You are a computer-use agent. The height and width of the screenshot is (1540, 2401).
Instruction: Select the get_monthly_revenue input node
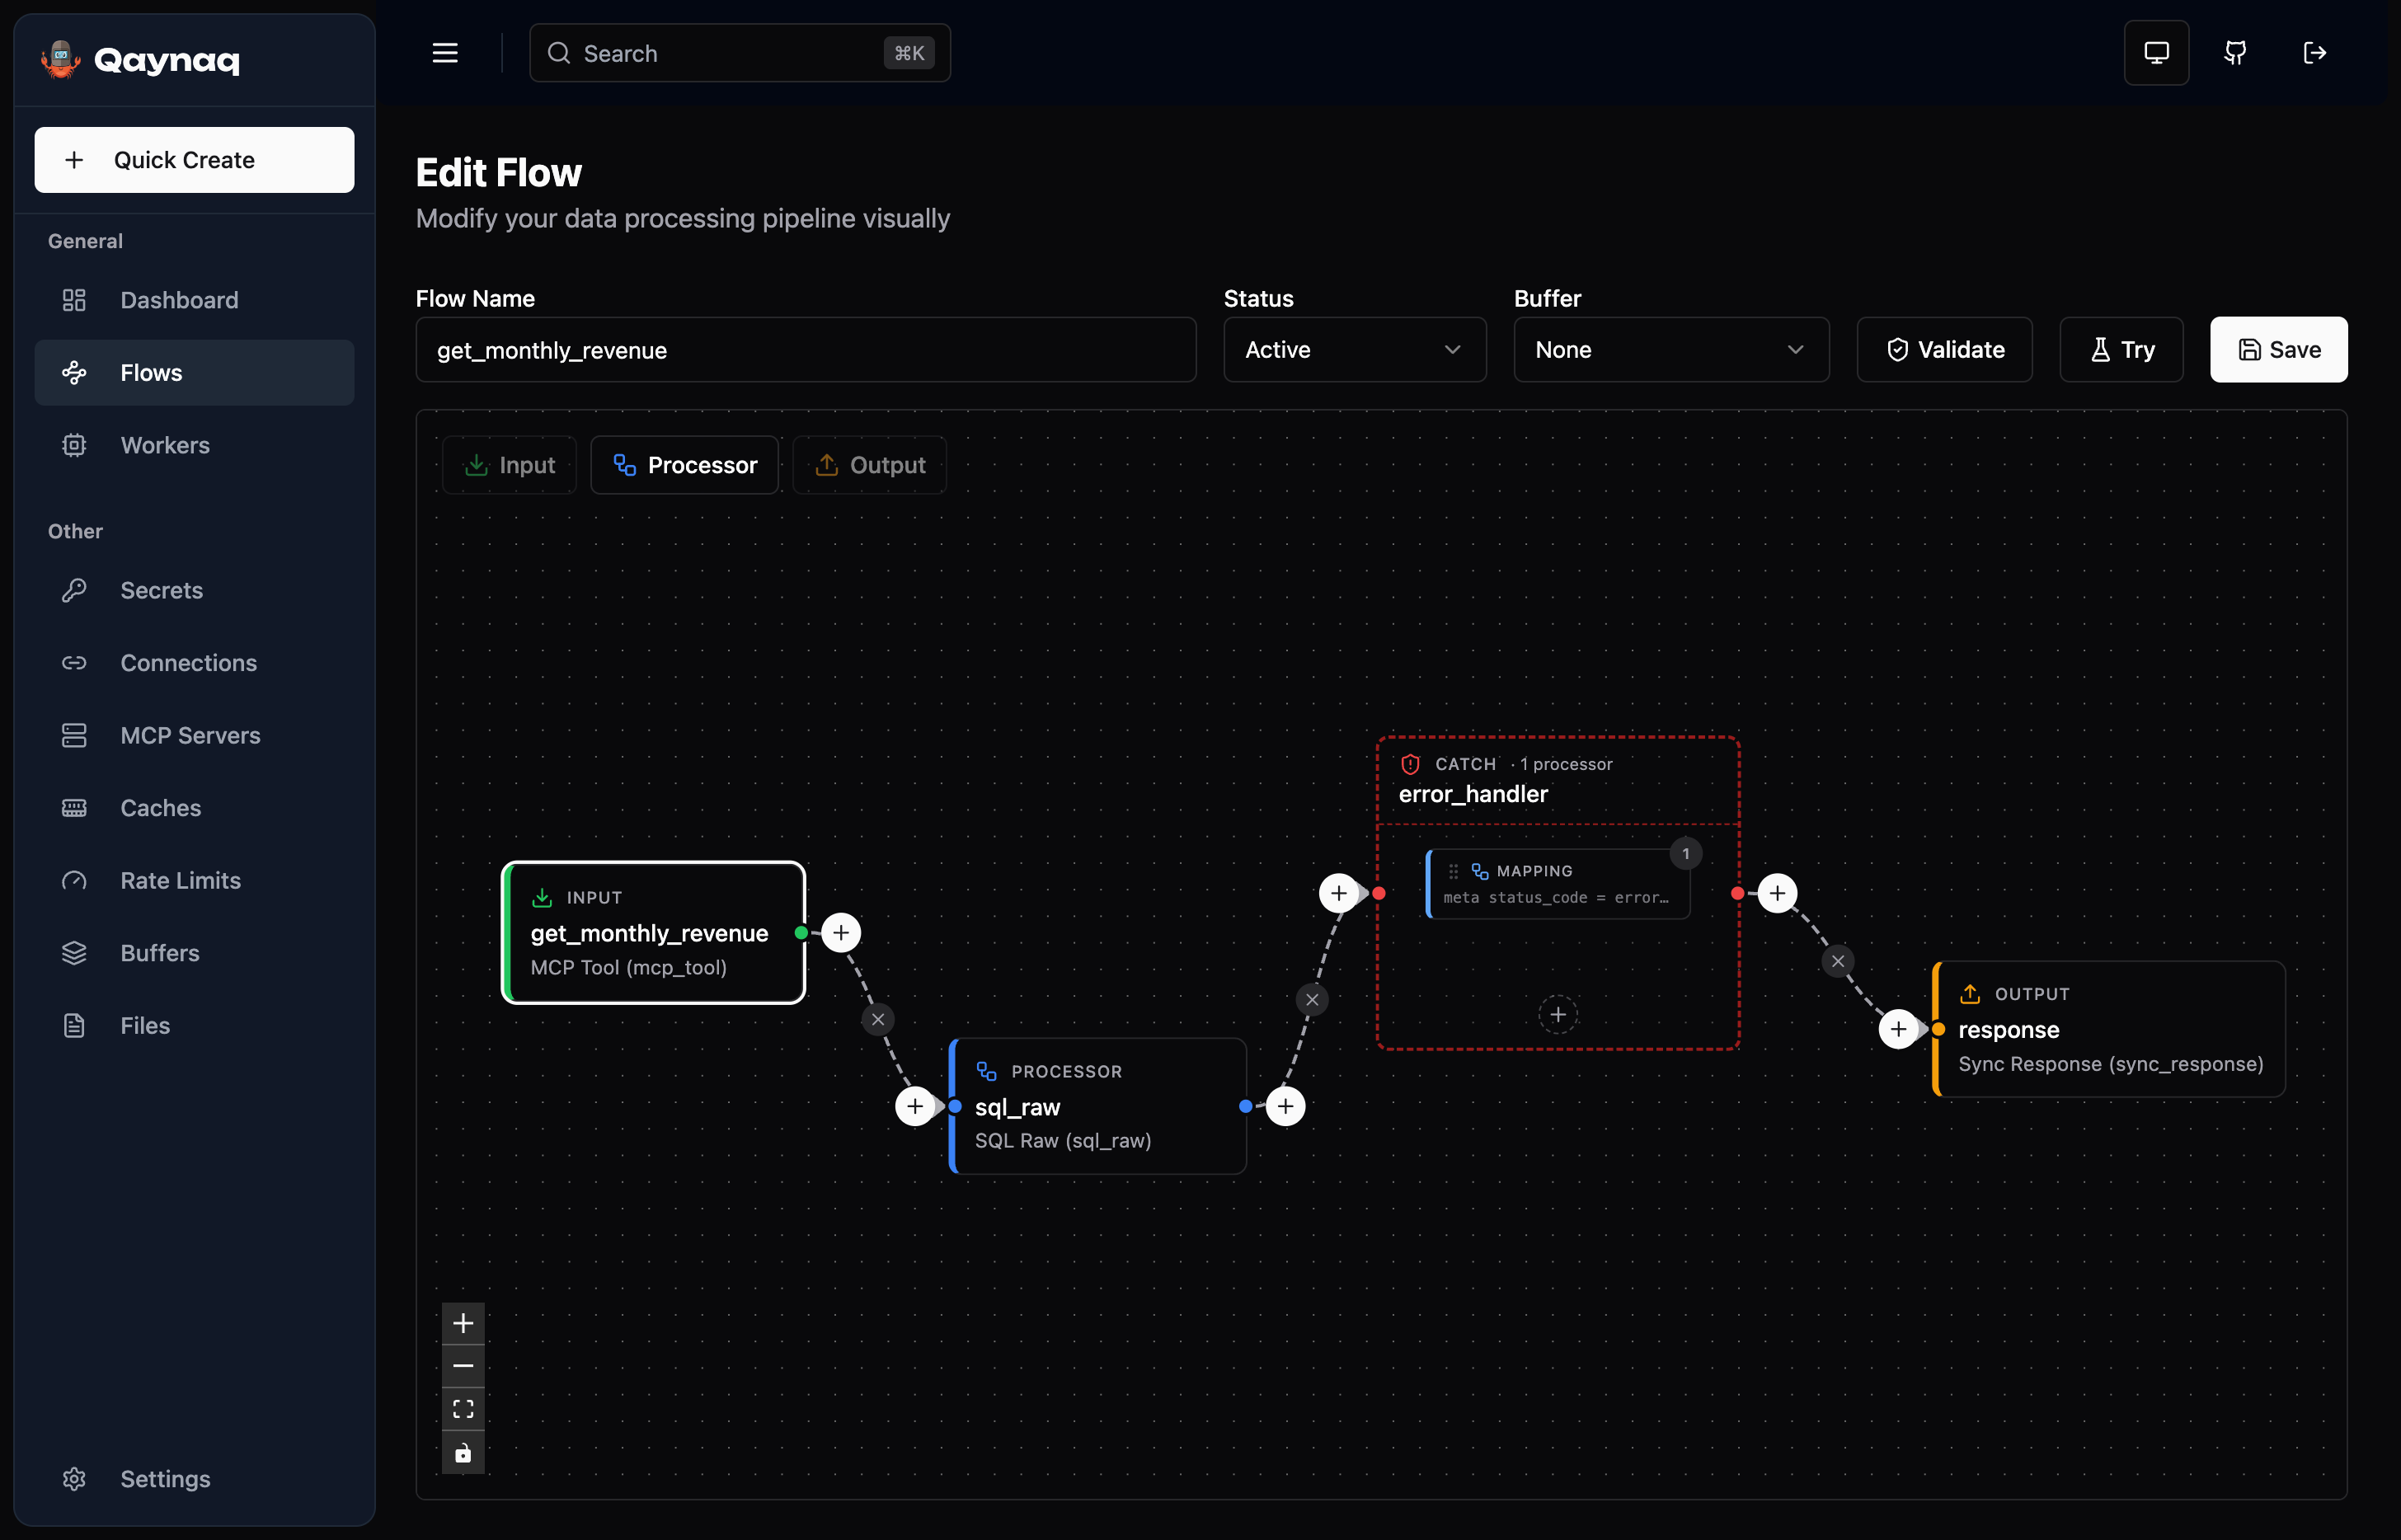tap(654, 933)
